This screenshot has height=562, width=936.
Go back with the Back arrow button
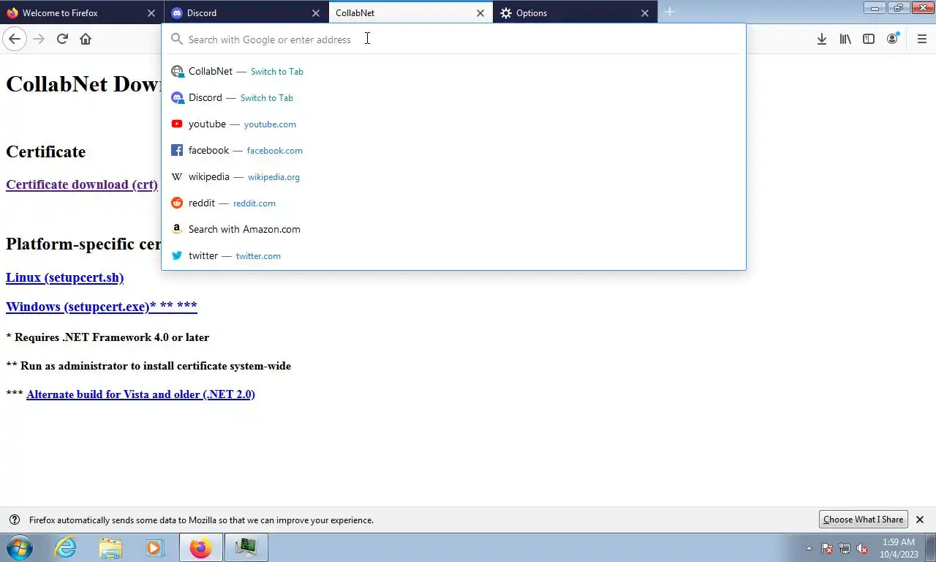click(14, 39)
